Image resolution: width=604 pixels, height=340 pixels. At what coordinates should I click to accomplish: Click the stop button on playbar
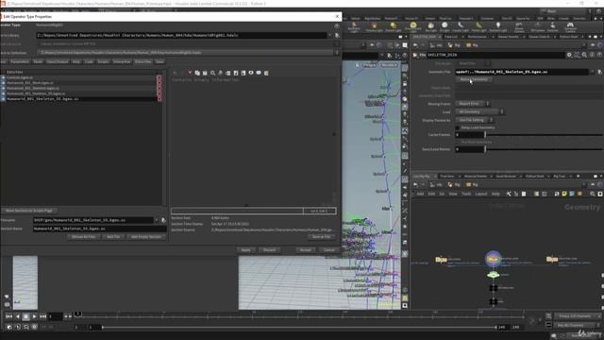(x=25, y=316)
